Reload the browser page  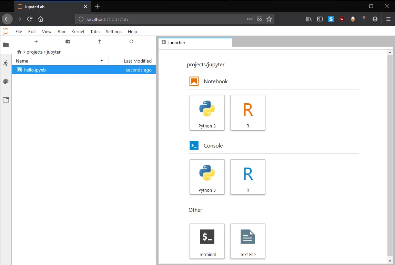click(x=30, y=19)
